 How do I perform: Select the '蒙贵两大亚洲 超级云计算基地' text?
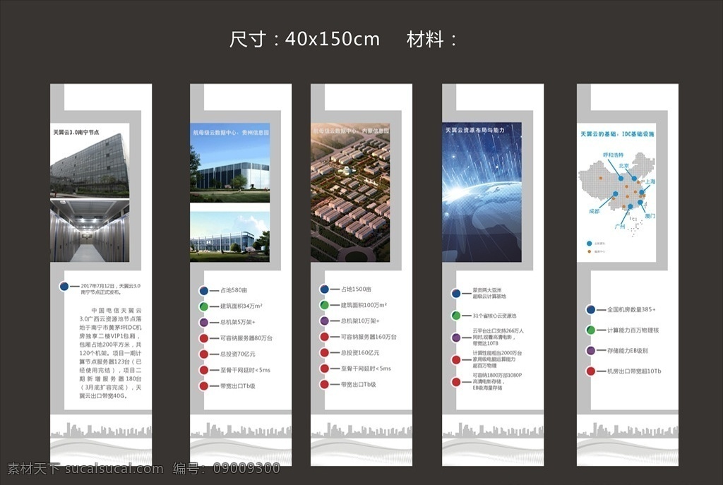(x=489, y=293)
